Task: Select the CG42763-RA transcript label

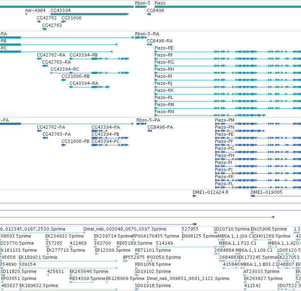Action: pos(56,62)
